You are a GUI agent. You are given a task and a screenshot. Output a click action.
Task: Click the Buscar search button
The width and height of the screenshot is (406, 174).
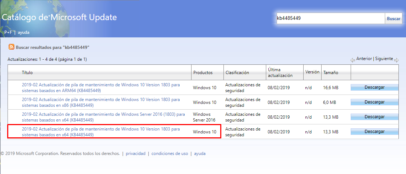pos(393,19)
